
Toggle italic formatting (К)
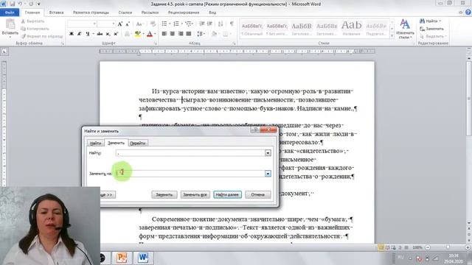tap(79, 34)
